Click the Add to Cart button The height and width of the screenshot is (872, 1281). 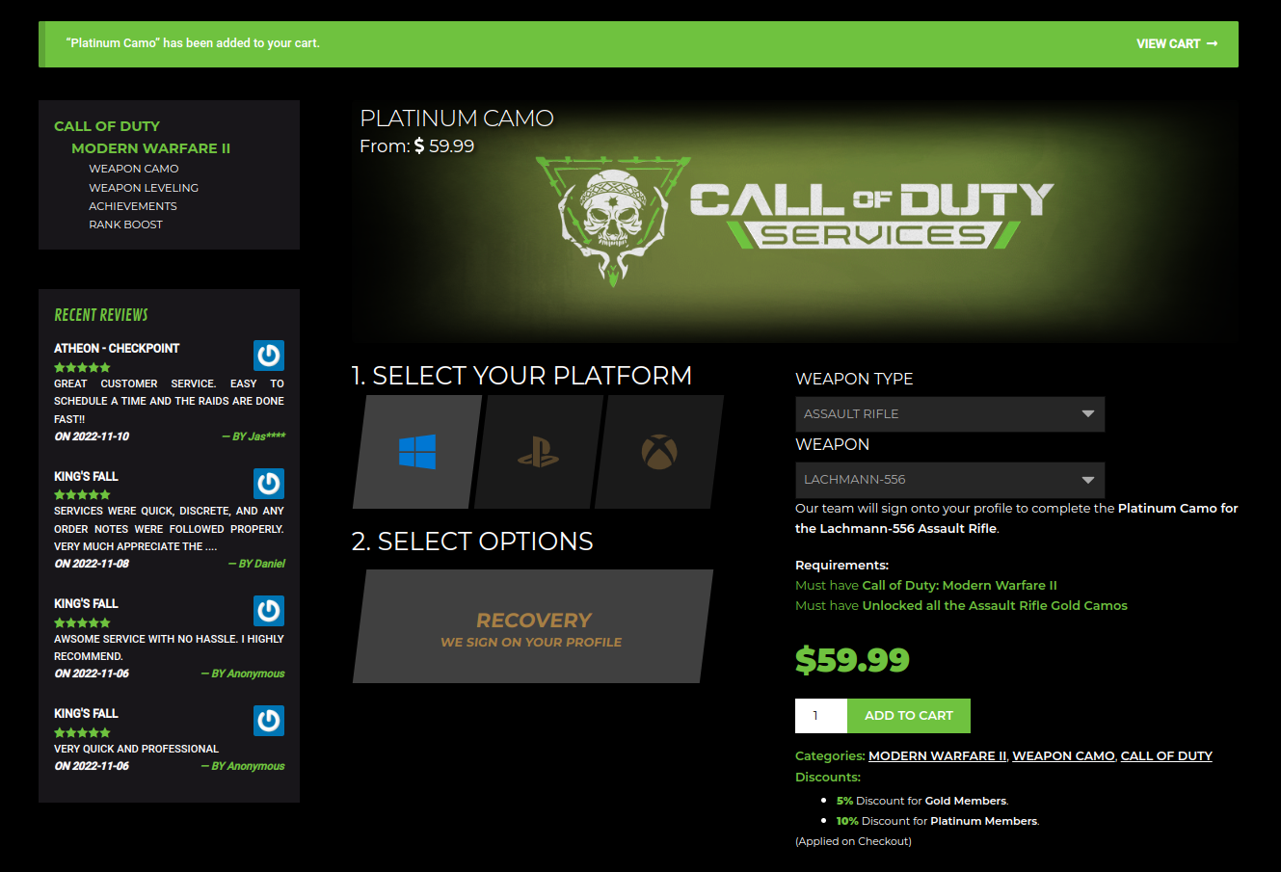[909, 716]
